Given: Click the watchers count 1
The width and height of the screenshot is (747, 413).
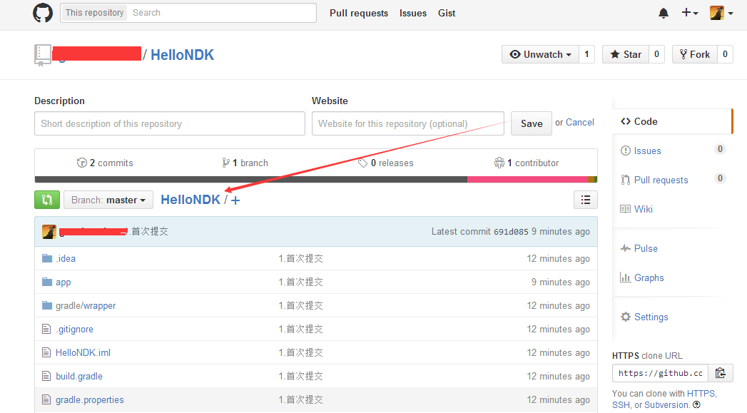Looking at the screenshot, I should click(x=586, y=54).
